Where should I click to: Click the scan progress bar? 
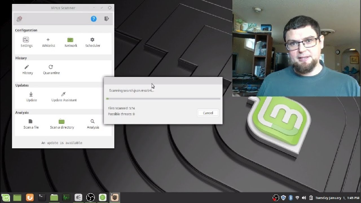coord(163,99)
